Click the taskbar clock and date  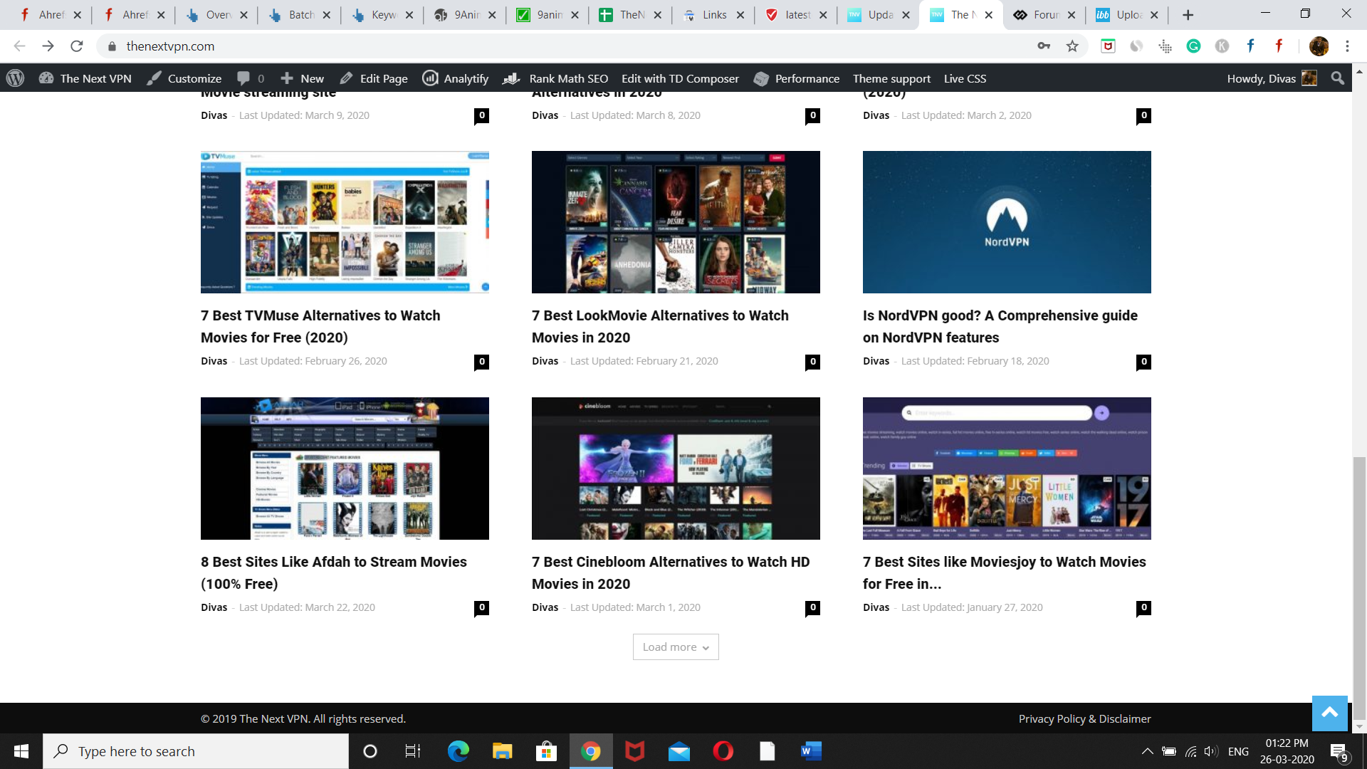coord(1287,751)
